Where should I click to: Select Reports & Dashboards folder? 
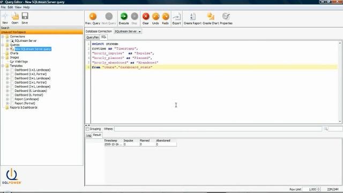24,108
